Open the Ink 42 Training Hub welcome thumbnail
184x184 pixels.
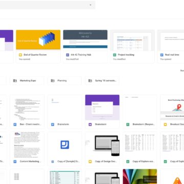85,40
